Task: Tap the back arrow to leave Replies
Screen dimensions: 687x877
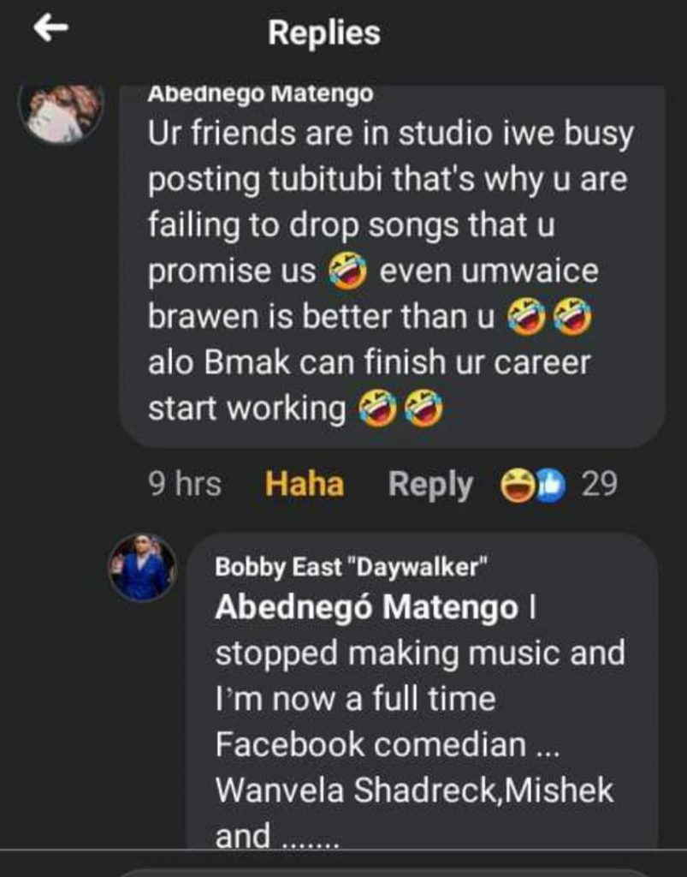Action: tap(50, 30)
